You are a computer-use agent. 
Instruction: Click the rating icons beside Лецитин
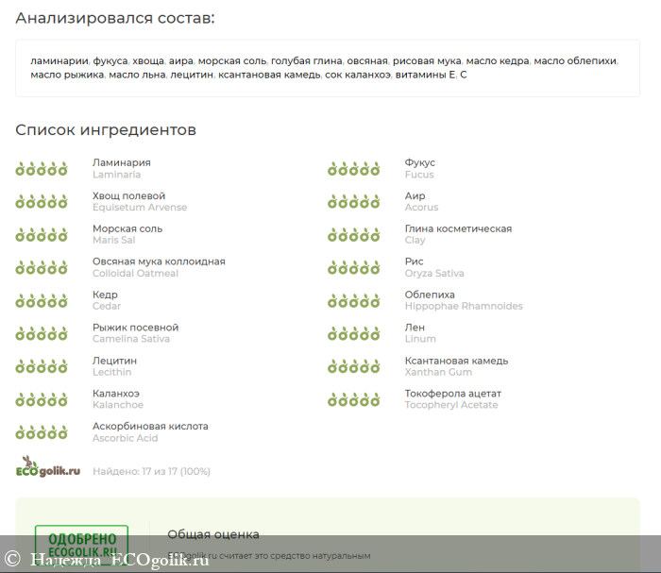pos(42,367)
